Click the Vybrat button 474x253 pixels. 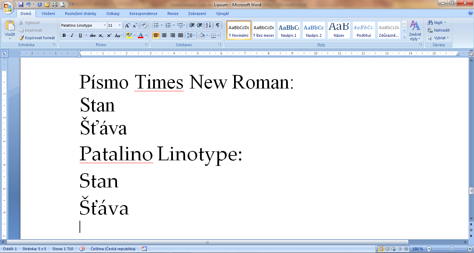[x=439, y=38]
